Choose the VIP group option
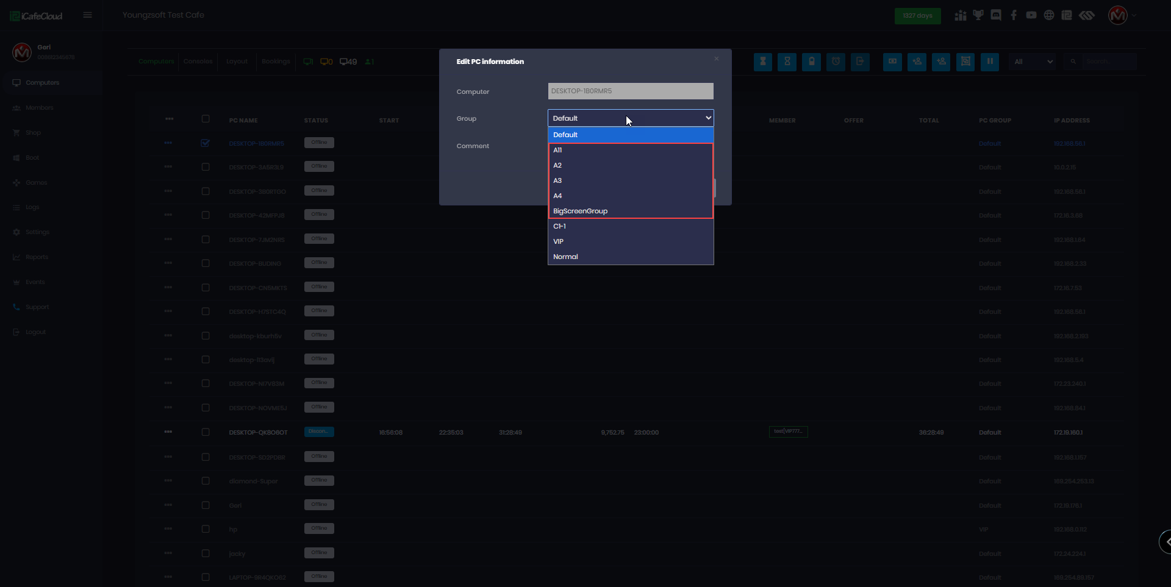The image size is (1171, 587). click(558, 241)
